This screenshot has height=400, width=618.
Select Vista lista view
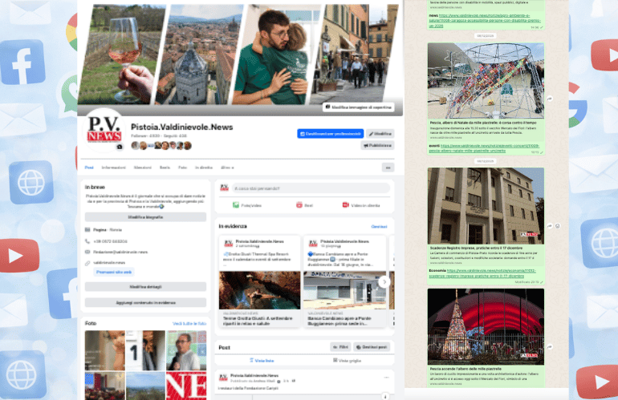point(262,361)
